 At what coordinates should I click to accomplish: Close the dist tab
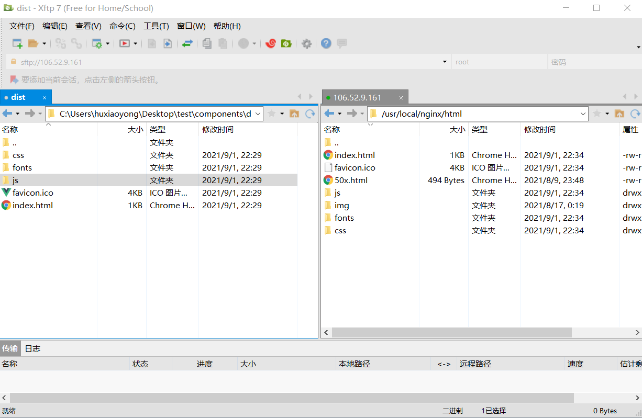[45, 97]
